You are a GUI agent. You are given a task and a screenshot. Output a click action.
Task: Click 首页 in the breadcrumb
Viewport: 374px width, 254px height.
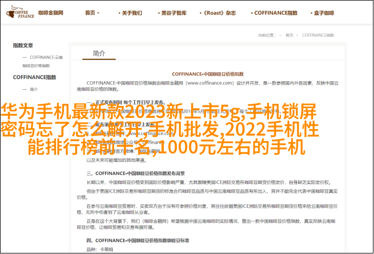tap(289, 36)
